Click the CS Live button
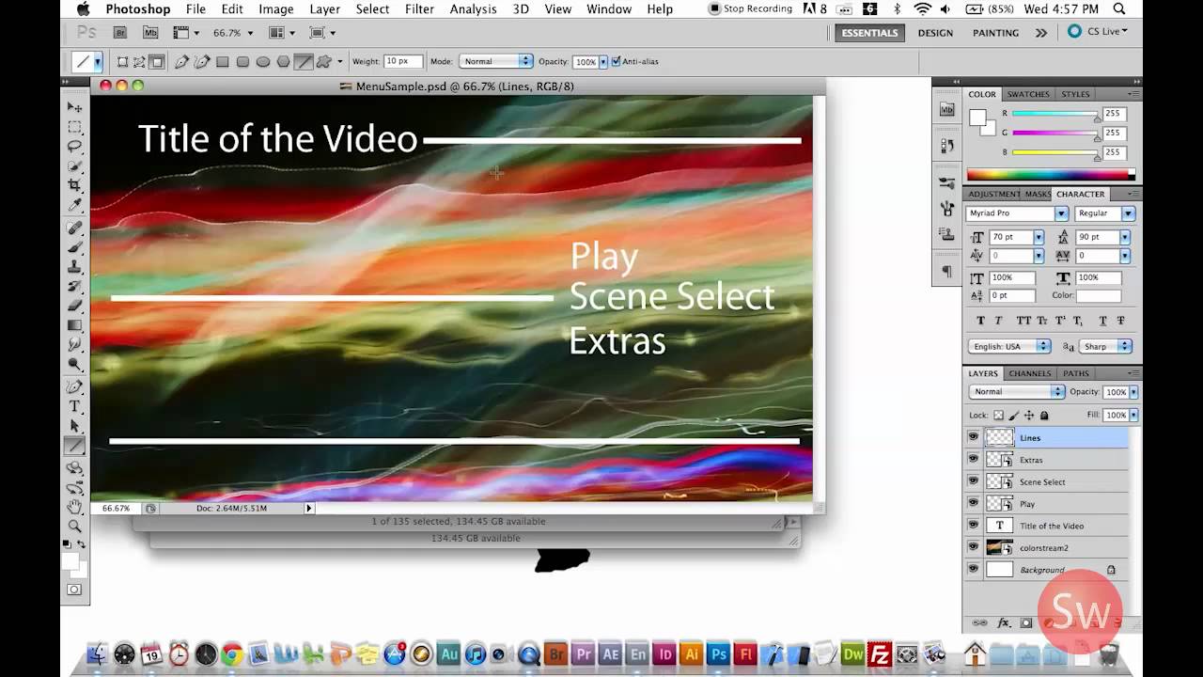1203x677 pixels. click(x=1098, y=32)
